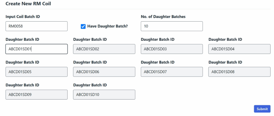
Task: Click the Input Coil Batch ID label
Action: click(23, 17)
